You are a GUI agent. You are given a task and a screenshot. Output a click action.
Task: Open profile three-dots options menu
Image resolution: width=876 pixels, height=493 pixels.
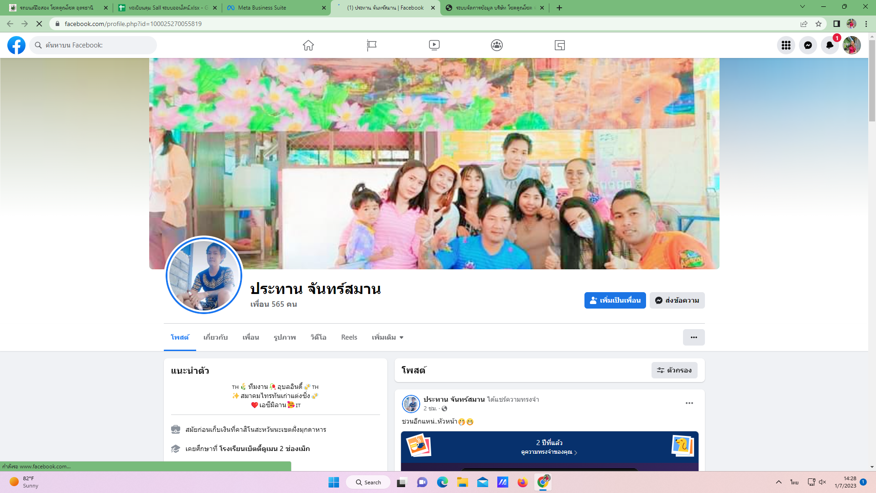(x=693, y=337)
